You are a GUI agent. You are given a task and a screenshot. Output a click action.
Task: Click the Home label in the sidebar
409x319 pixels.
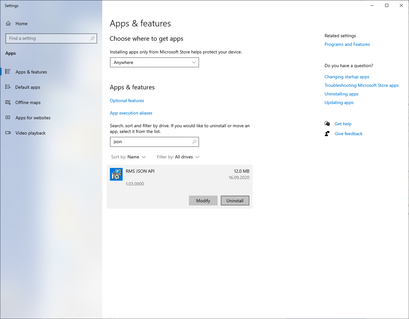click(21, 24)
